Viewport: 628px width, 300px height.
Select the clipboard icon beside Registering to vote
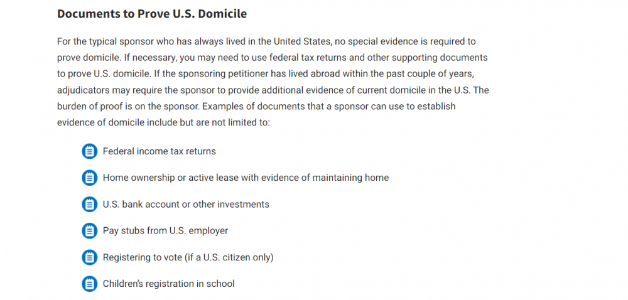coord(90,257)
